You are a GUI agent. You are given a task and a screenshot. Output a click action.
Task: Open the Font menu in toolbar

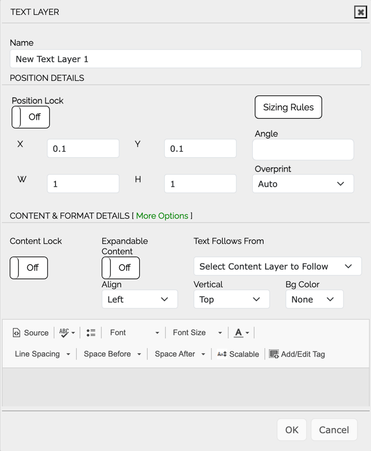pyautogui.click(x=134, y=333)
